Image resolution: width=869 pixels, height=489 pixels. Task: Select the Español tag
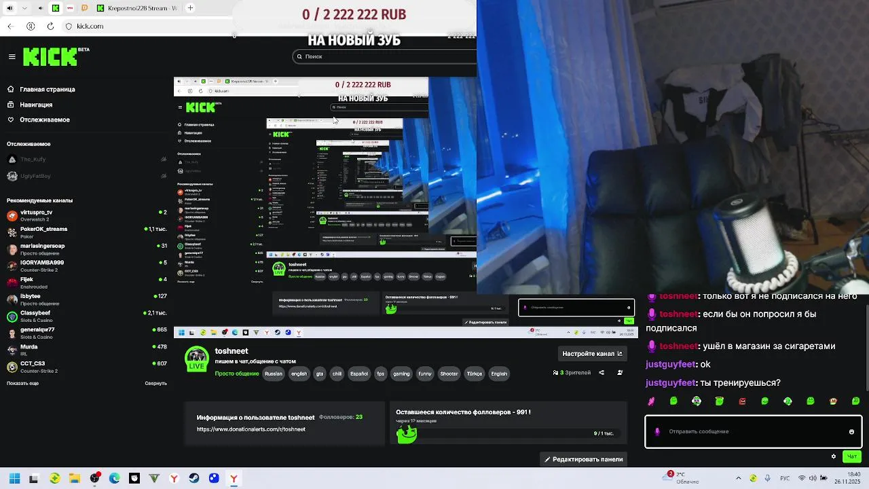pos(358,374)
